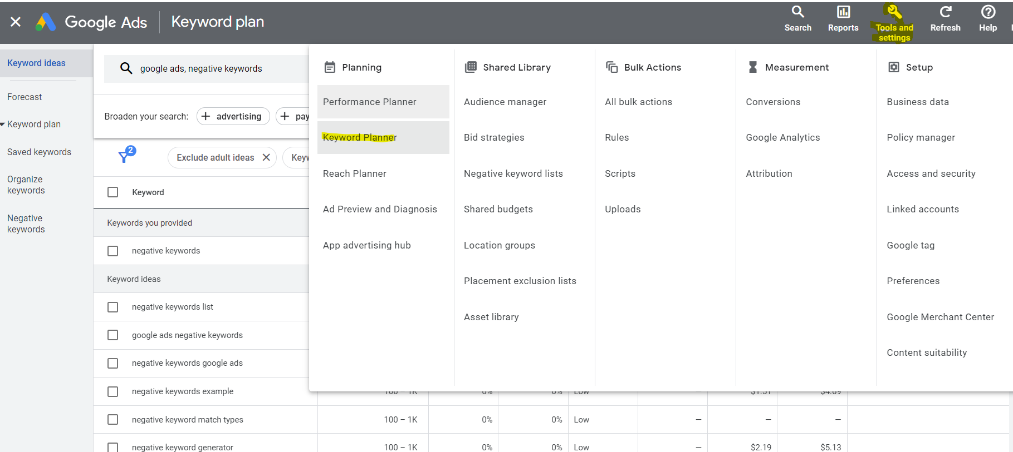The width and height of the screenshot is (1013, 452).
Task: Select Keyword Planner in Planning menu
Action: coord(383,137)
